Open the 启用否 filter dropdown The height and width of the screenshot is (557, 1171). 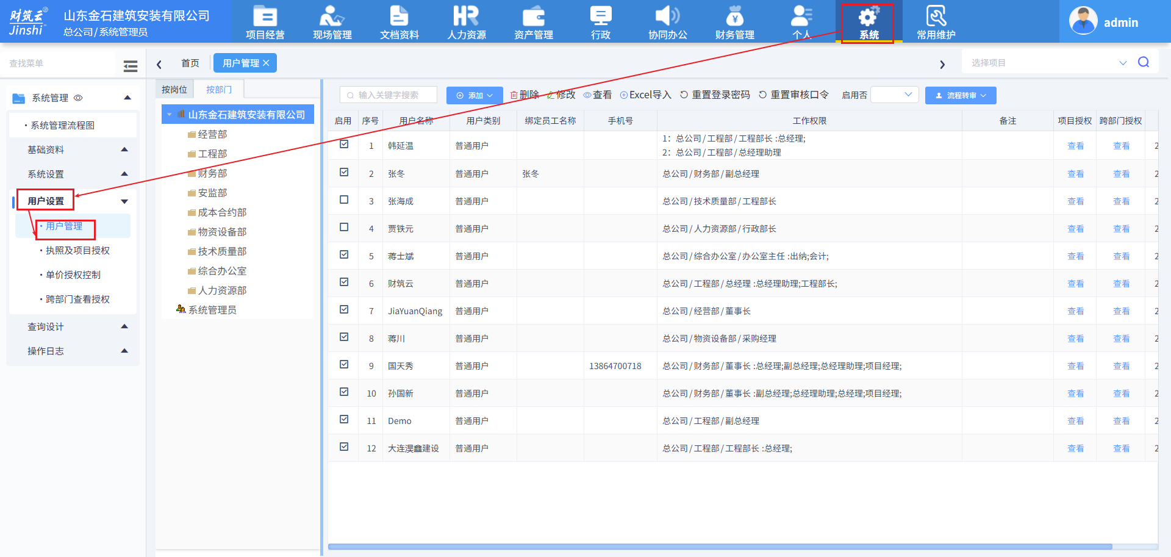(894, 95)
